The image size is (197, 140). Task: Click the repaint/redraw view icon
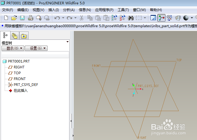[x=170, y=18]
